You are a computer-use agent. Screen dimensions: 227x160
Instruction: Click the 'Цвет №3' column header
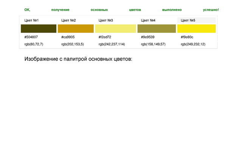coord(106,20)
